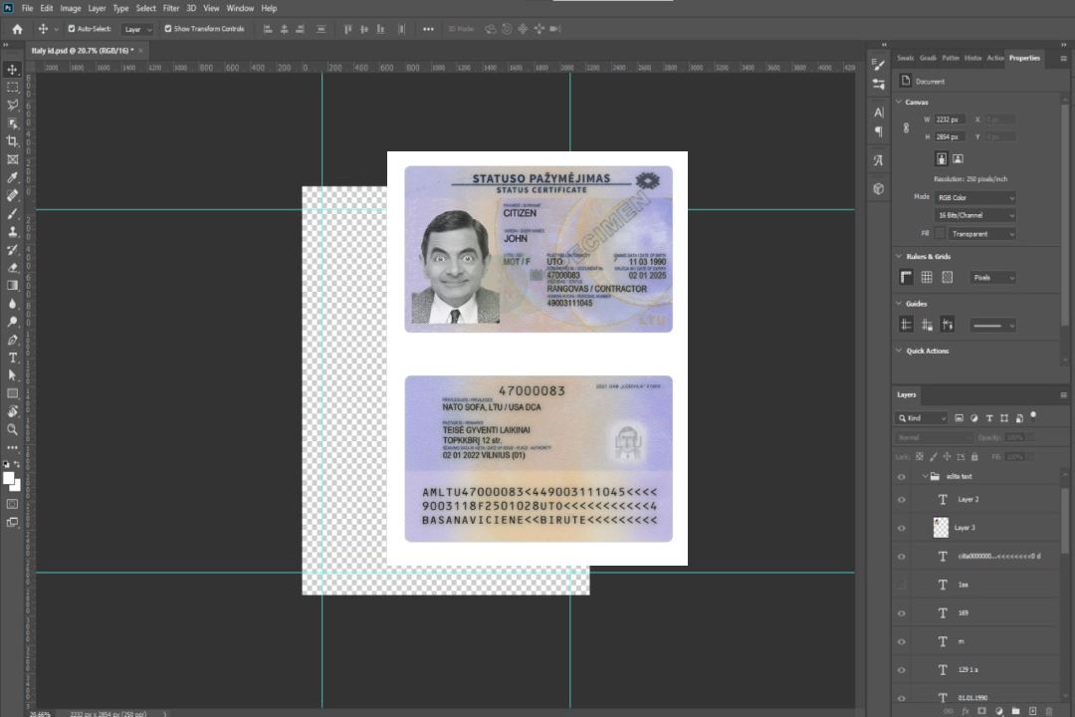The width and height of the screenshot is (1075, 717).
Task: Toggle the Auto-Select checkbox
Action: 72,29
